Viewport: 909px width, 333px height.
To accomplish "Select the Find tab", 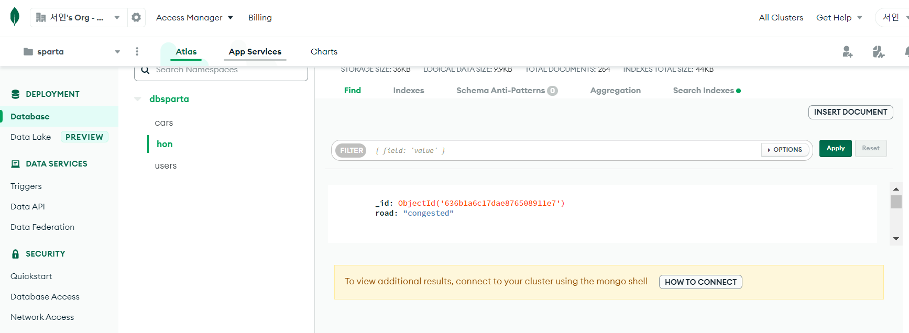I will (x=353, y=90).
